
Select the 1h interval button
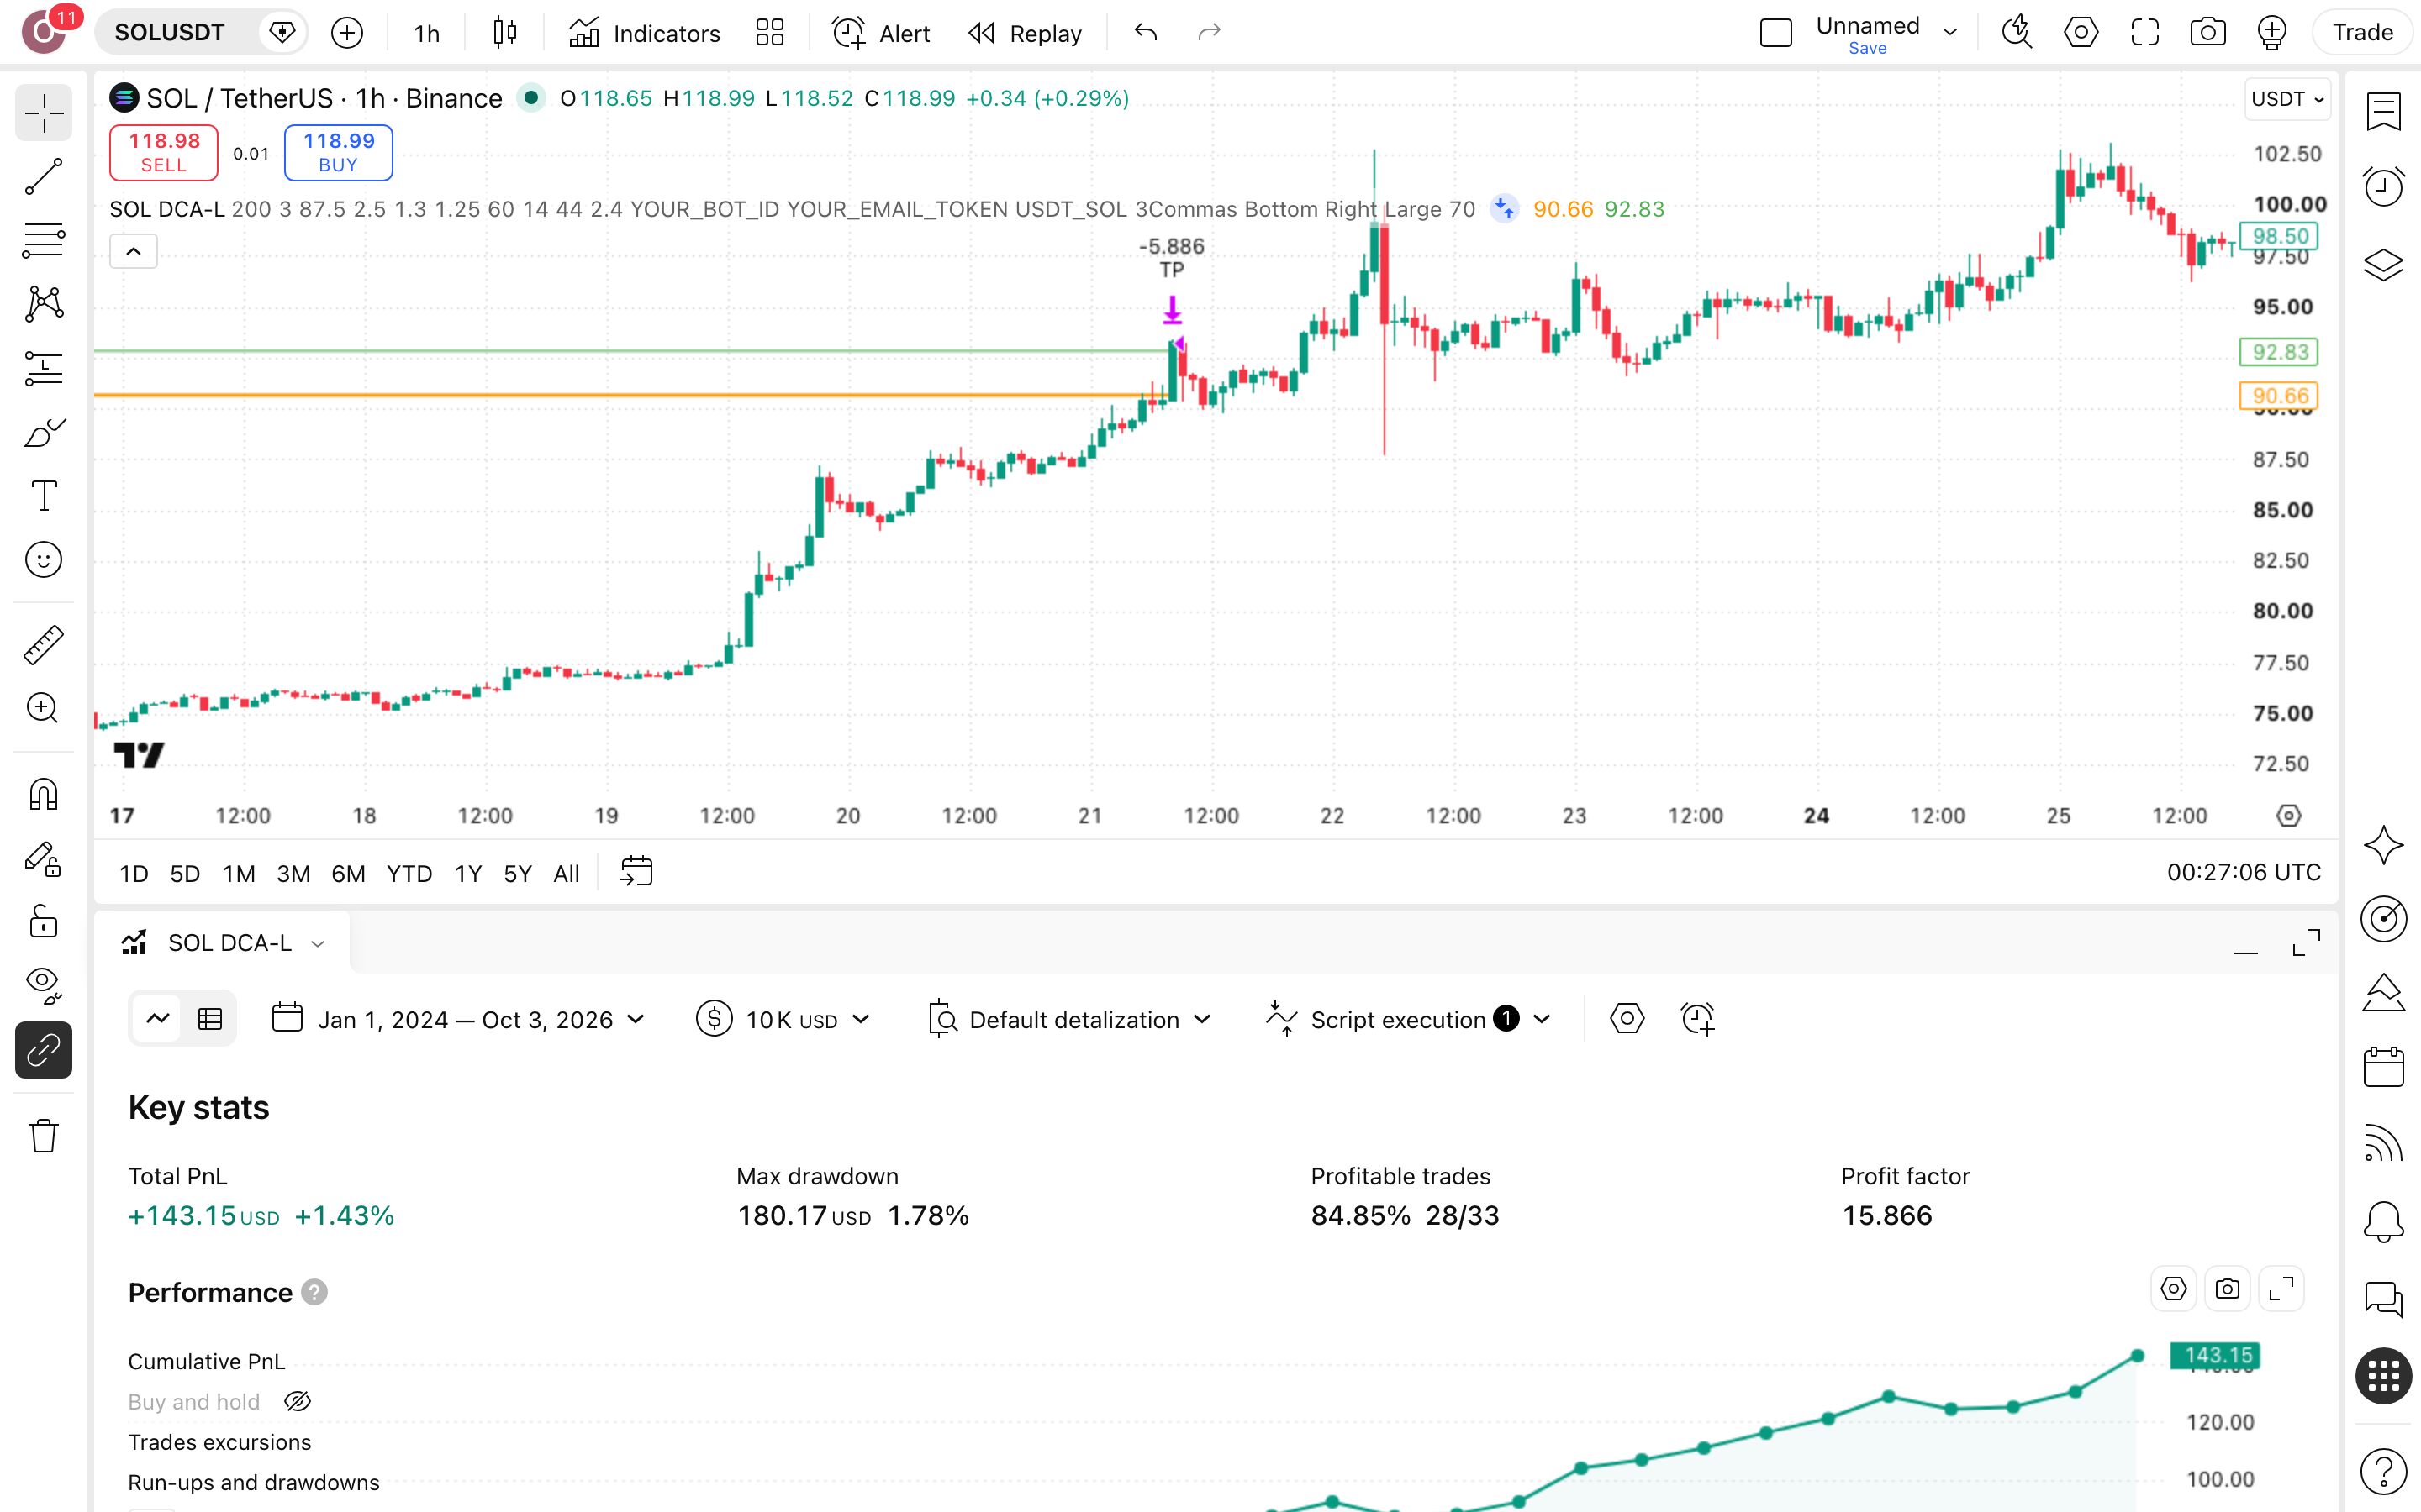coord(426,33)
